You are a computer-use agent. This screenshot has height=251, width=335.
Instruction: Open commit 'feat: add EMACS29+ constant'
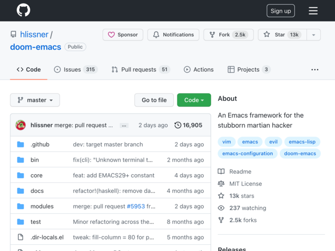pyautogui.click(x=114, y=175)
